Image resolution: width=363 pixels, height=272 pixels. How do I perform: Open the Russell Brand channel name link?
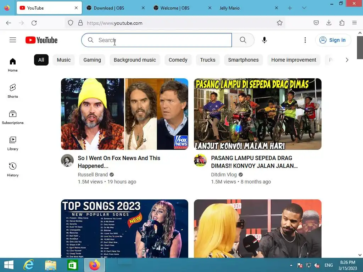pos(93,175)
